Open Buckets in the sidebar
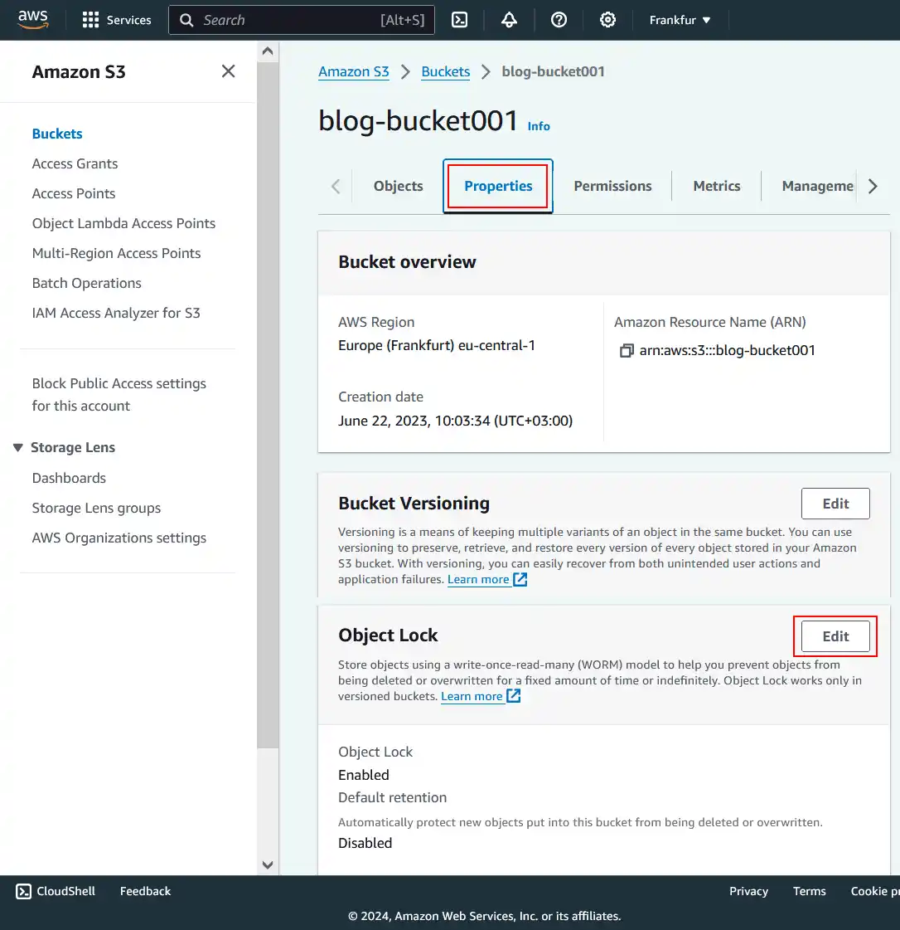 57,134
